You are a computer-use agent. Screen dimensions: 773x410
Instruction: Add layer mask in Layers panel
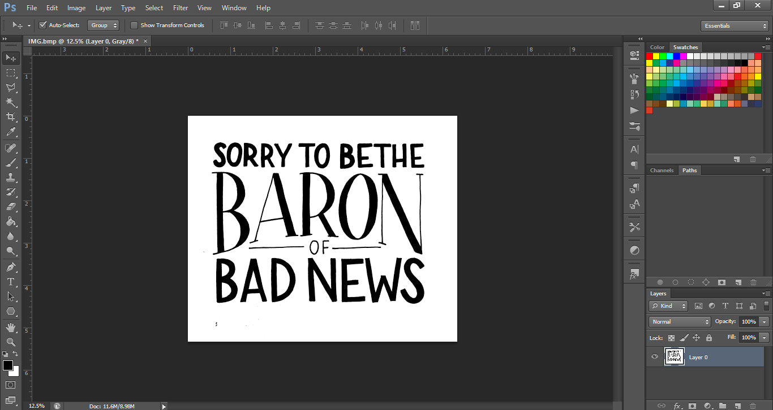(x=692, y=405)
